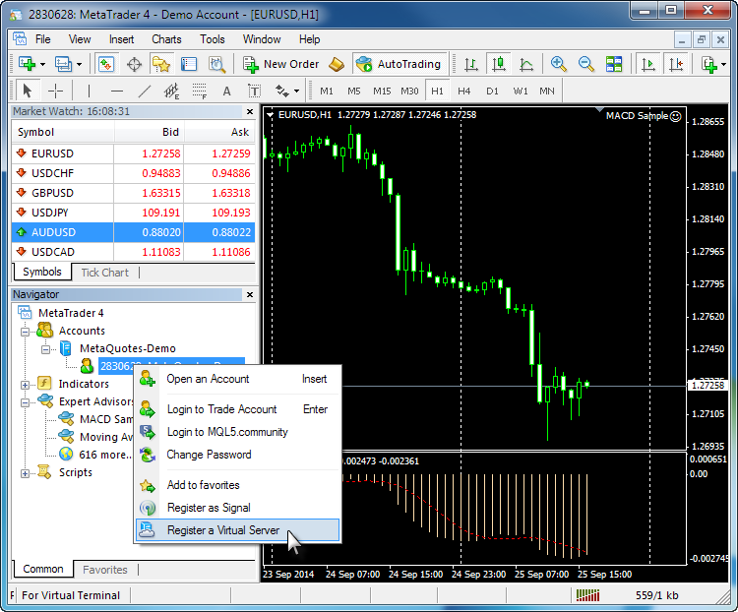The height and width of the screenshot is (612, 738).
Task: Toggle the Terminal toolbar icon
Action: pyautogui.click(x=189, y=64)
